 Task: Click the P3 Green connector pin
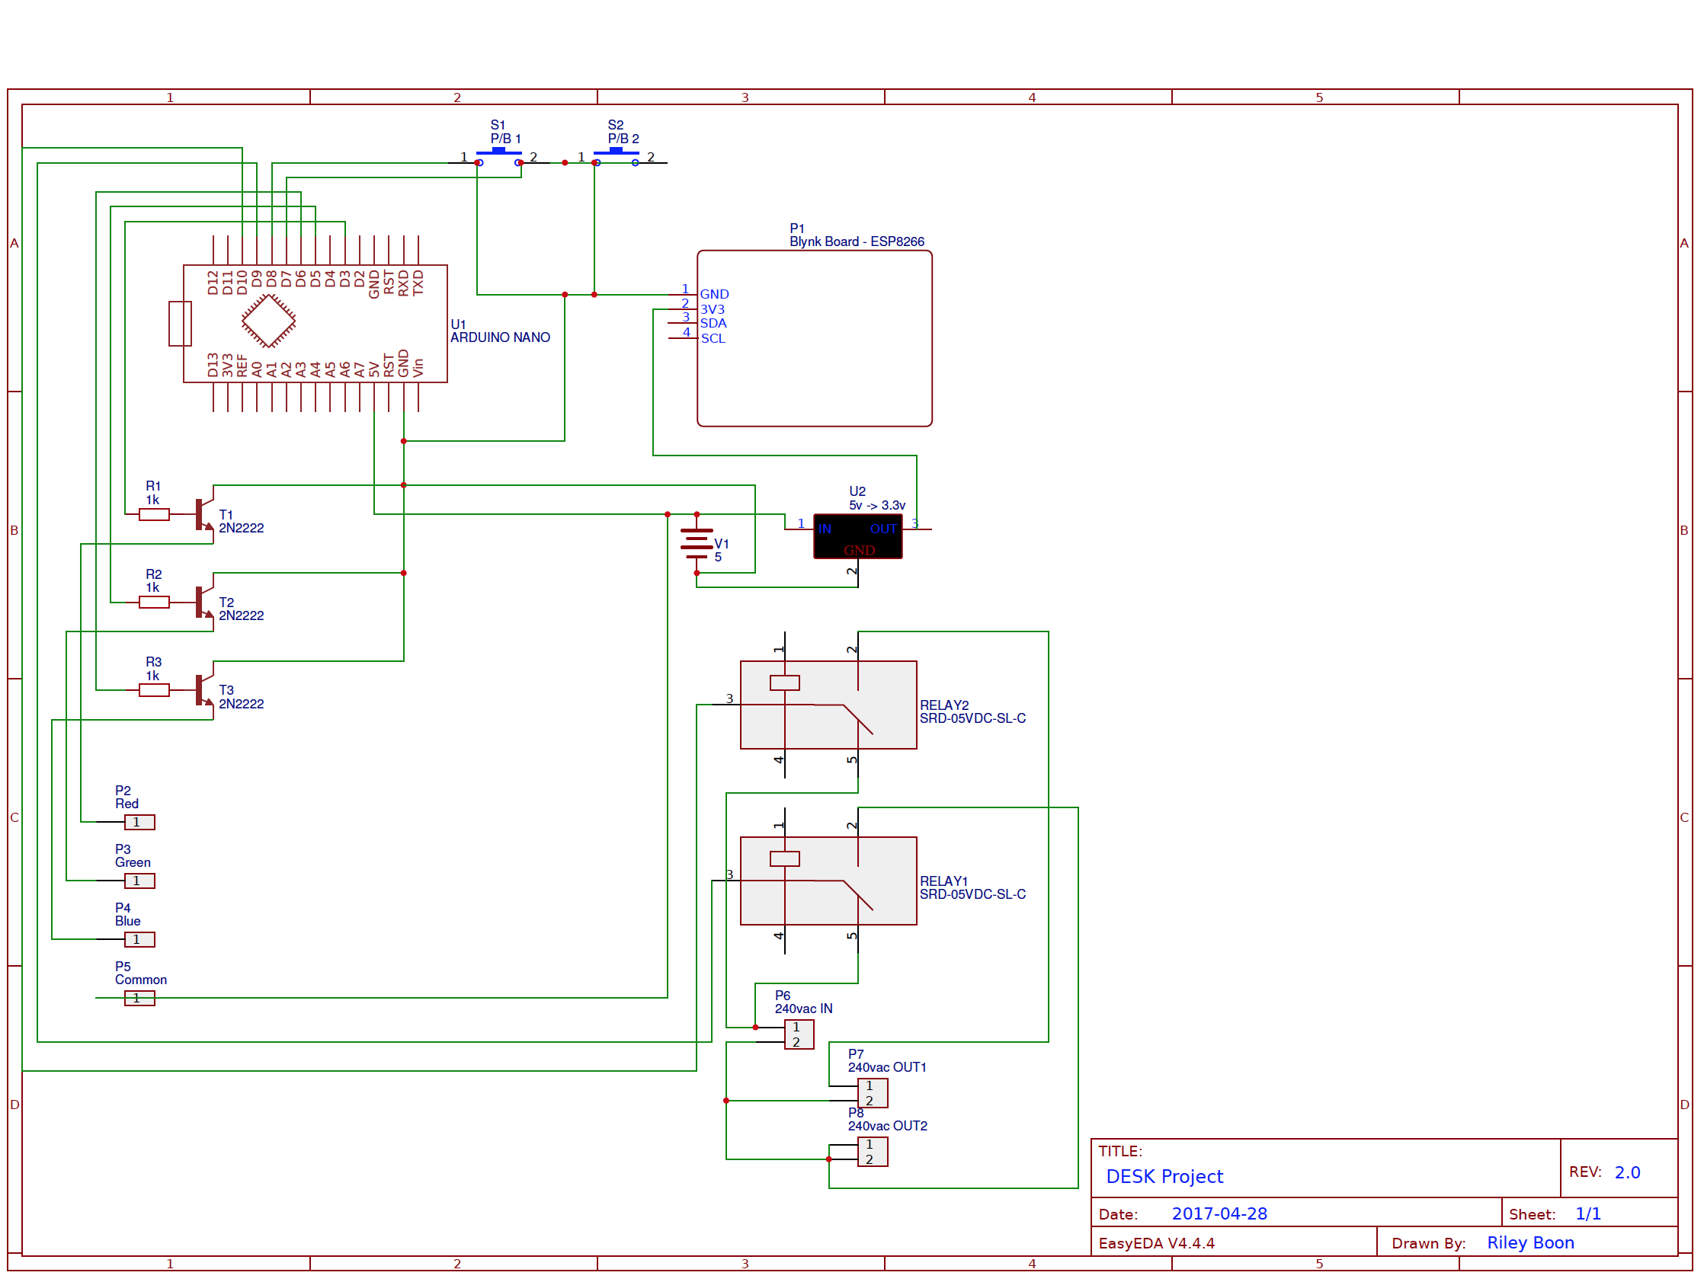click(139, 881)
